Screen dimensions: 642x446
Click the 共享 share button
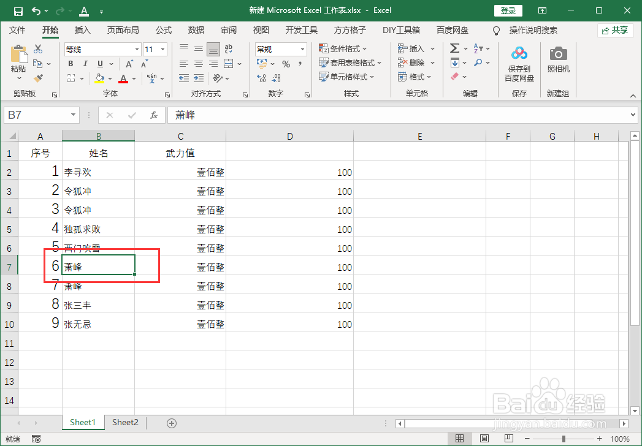click(616, 30)
